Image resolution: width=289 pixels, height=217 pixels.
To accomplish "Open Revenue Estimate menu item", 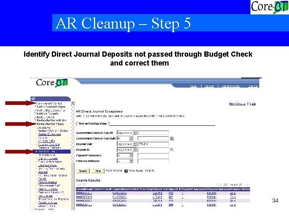I will coord(49,148).
